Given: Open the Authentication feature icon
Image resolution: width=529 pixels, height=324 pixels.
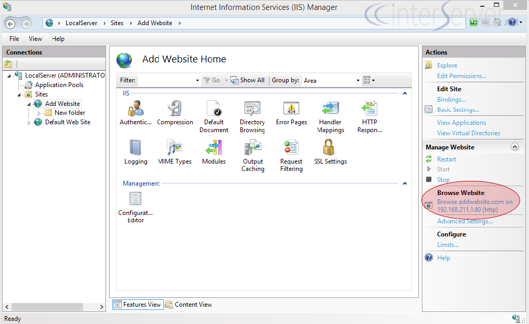Looking at the screenshot, I should coord(135,113).
